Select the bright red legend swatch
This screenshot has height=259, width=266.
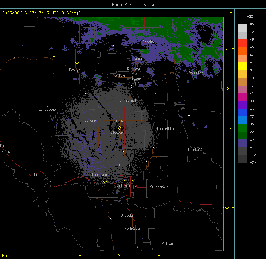(x=243, y=43)
